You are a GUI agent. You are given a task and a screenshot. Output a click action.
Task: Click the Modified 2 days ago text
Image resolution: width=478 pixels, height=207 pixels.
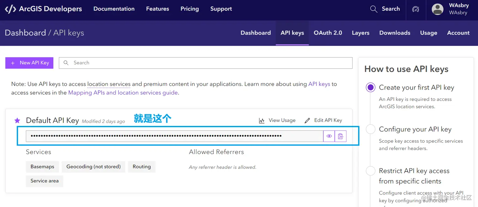point(103,121)
